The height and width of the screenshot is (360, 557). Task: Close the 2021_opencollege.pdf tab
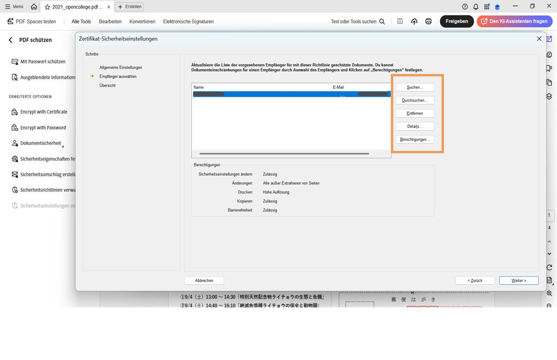(x=109, y=7)
